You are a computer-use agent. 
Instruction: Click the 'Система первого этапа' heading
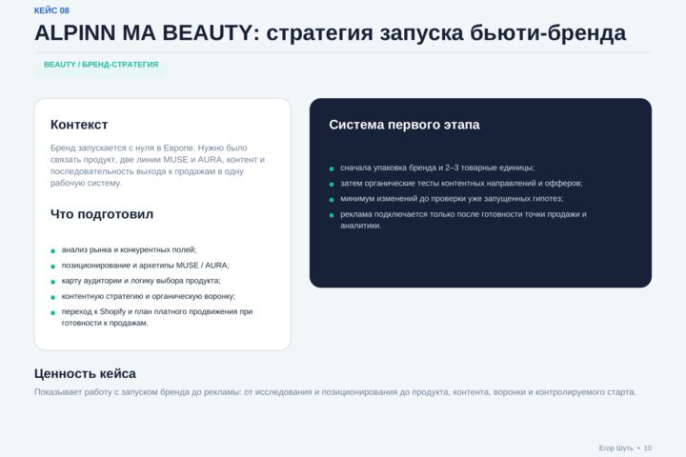[x=404, y=125]
